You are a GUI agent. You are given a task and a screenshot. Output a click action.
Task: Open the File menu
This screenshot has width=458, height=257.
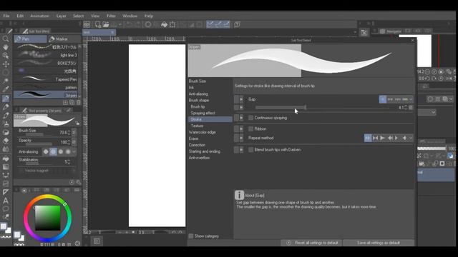coord(6,16)
